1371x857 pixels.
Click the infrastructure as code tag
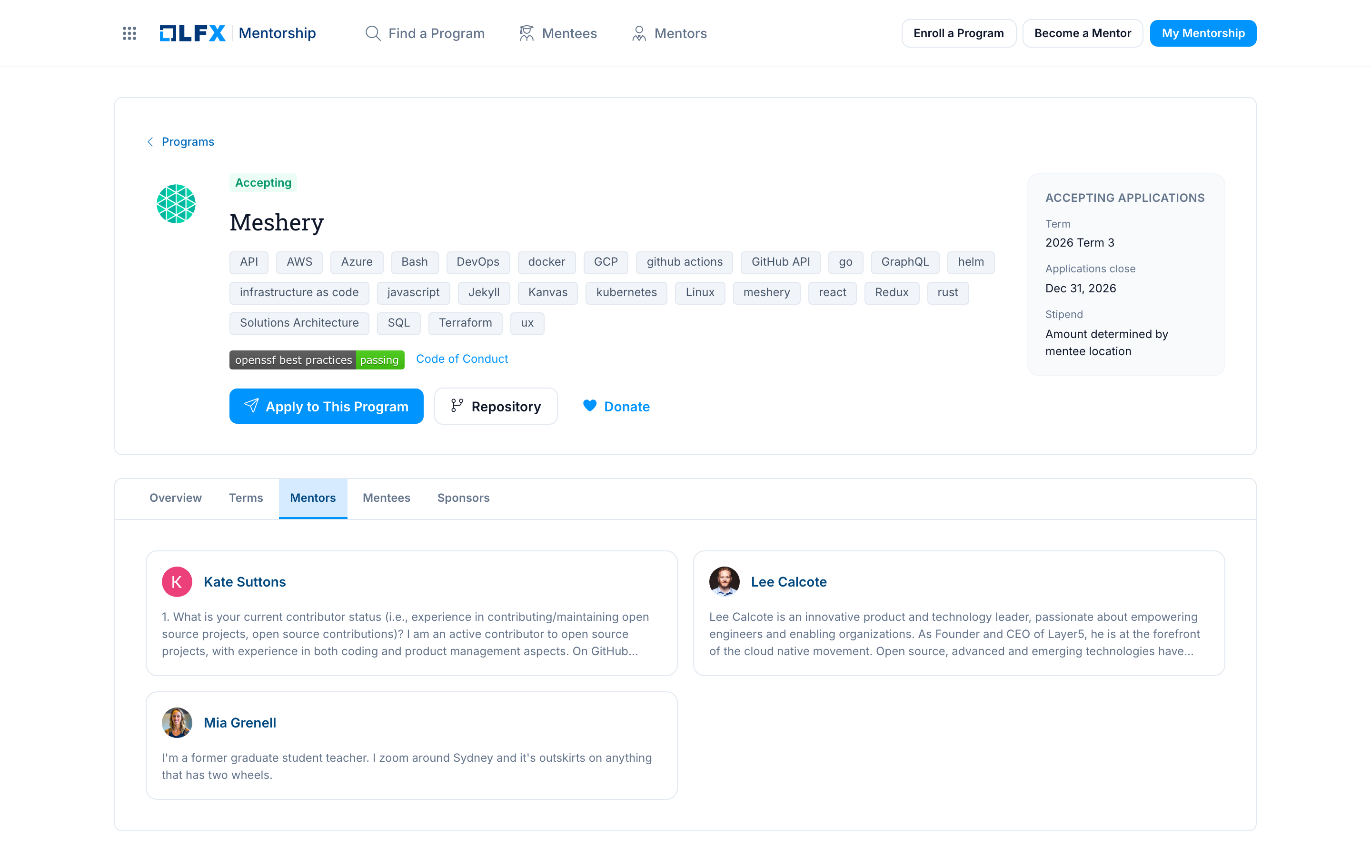299,292
